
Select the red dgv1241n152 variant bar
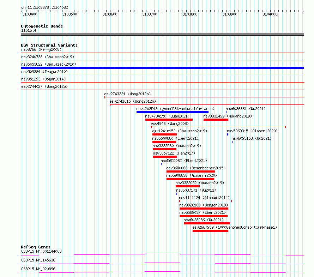[165, 134]
